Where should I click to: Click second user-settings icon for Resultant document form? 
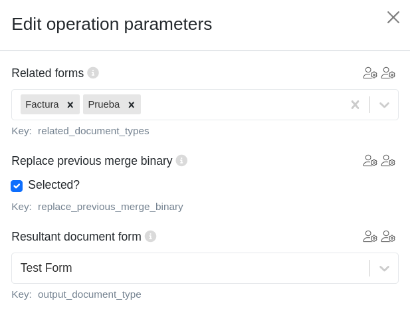(388, 237)
